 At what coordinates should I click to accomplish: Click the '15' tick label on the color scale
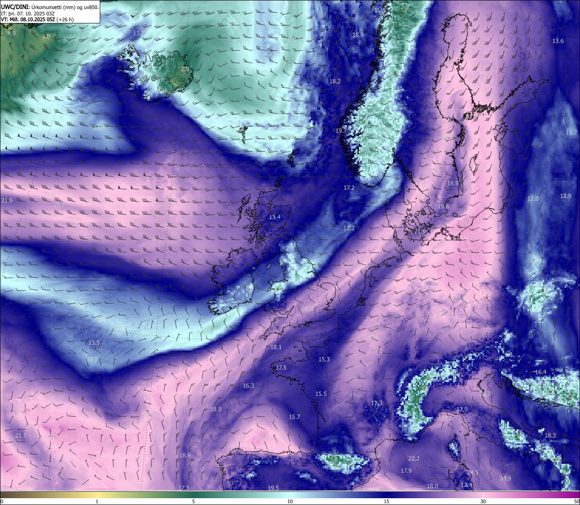tap(387, 501)
